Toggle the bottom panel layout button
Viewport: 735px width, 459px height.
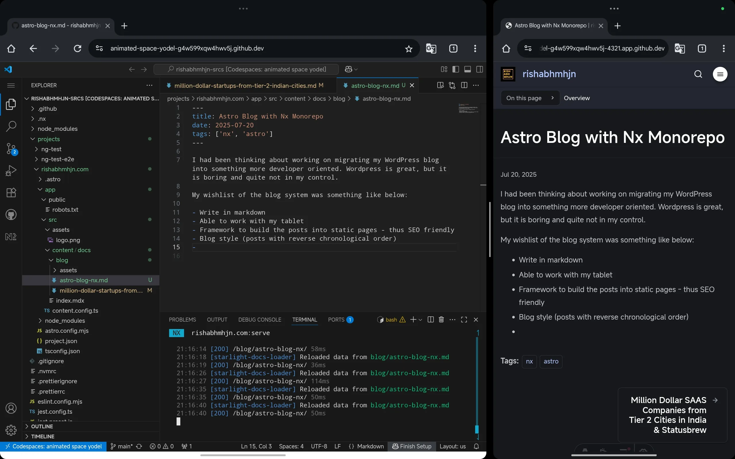(x=467, y=69)
